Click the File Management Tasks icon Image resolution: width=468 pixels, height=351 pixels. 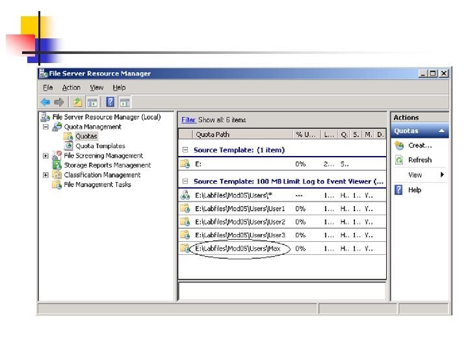(x=57, y=185)
